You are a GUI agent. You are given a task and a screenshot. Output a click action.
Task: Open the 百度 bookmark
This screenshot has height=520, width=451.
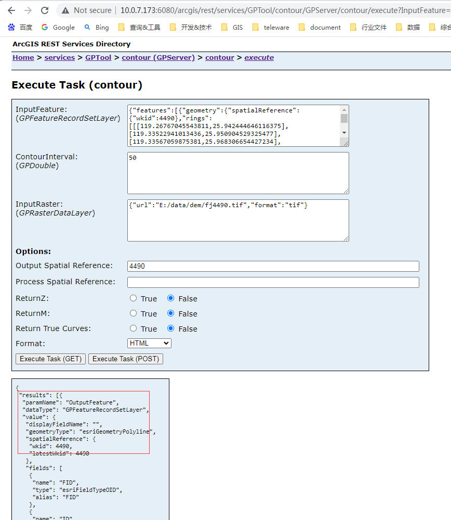20,27
